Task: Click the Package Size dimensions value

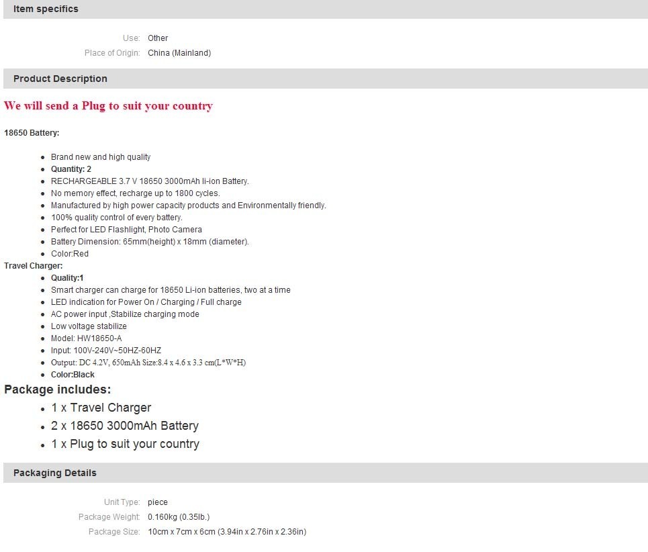Action: 227,532
